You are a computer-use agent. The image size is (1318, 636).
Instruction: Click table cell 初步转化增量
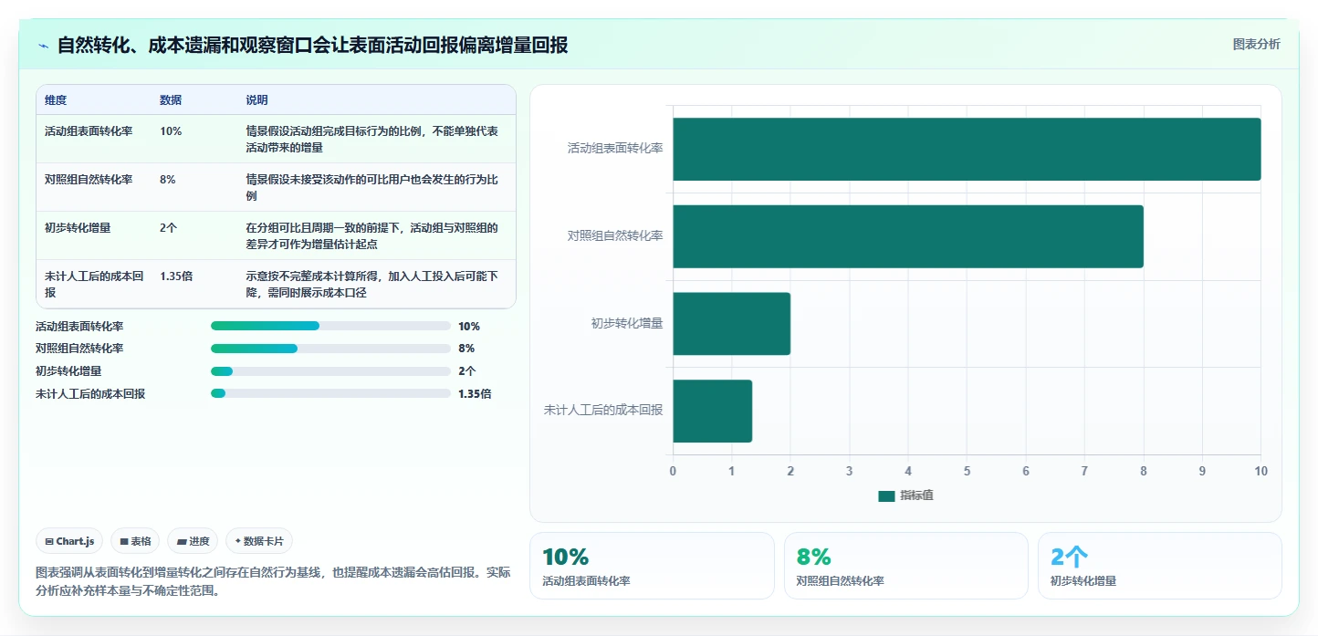(78, 227)
